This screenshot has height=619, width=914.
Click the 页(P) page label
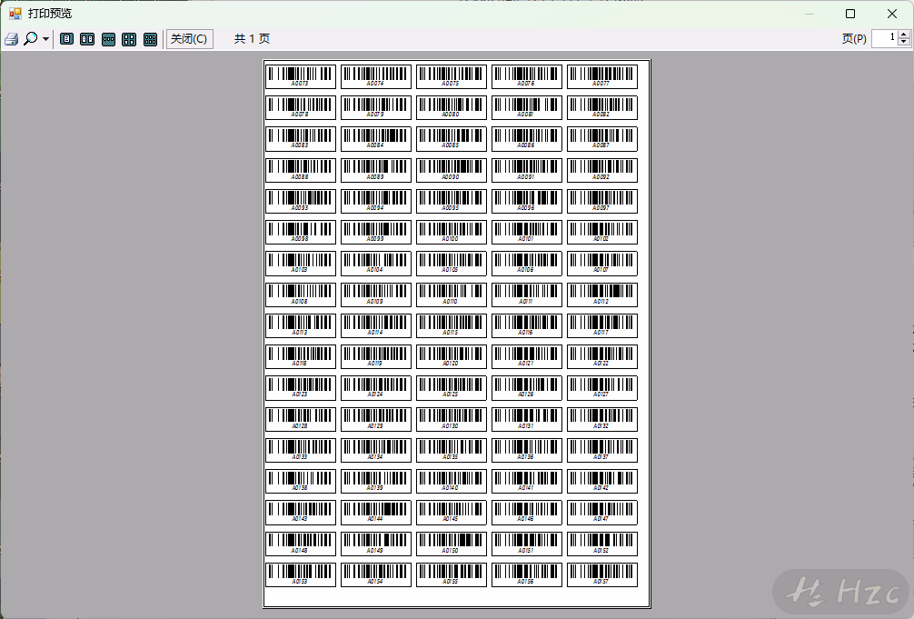(x=854, y=39)
